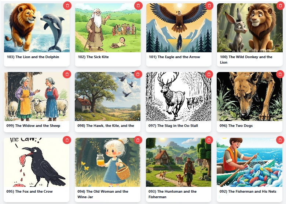Remove The Eagle and the Arrow story

coord(209,5)
